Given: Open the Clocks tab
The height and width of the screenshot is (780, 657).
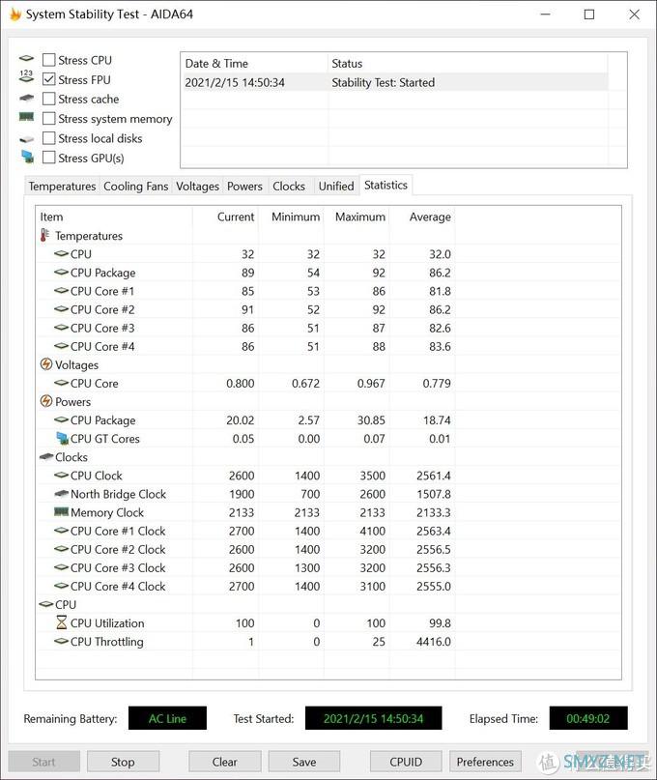Looking at the screenshot, I should click(289, 186).
